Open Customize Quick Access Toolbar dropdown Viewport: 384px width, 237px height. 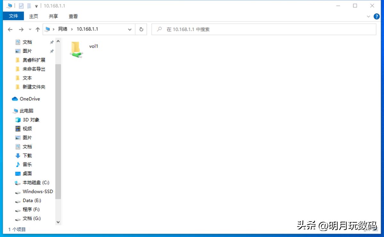pos(36,6)
